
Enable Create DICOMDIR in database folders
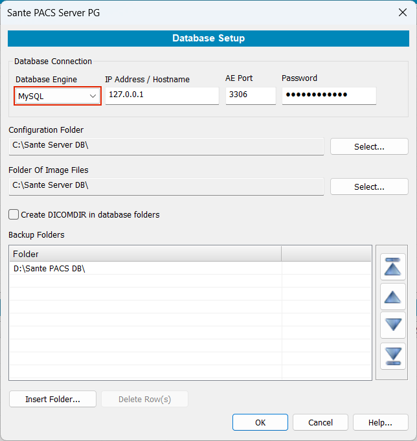pyautogui.click(x=14, y=214)
